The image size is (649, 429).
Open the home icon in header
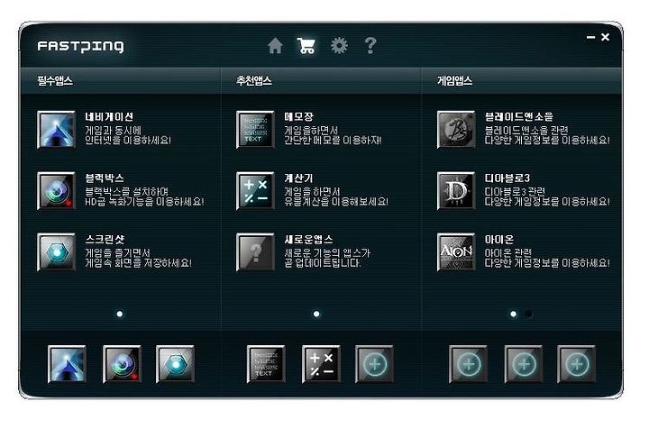tap(275, 45)
